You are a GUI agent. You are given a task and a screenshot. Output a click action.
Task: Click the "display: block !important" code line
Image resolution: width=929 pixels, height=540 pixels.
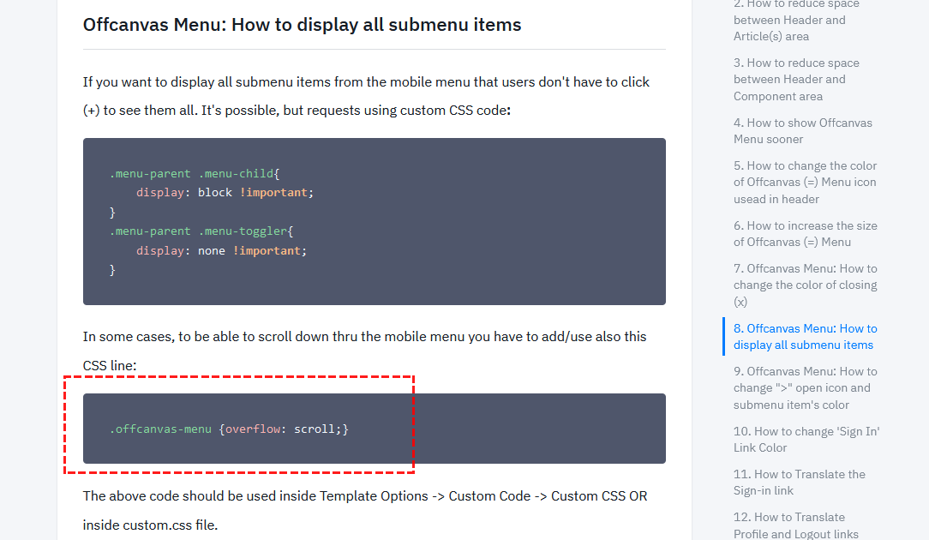pyautogui.click(x=225, y=192)
